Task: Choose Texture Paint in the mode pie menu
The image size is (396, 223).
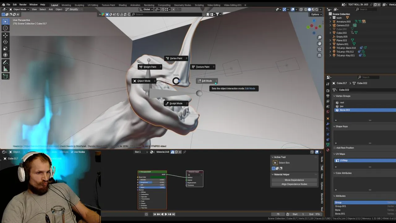Action: click(x=203, y=67)
